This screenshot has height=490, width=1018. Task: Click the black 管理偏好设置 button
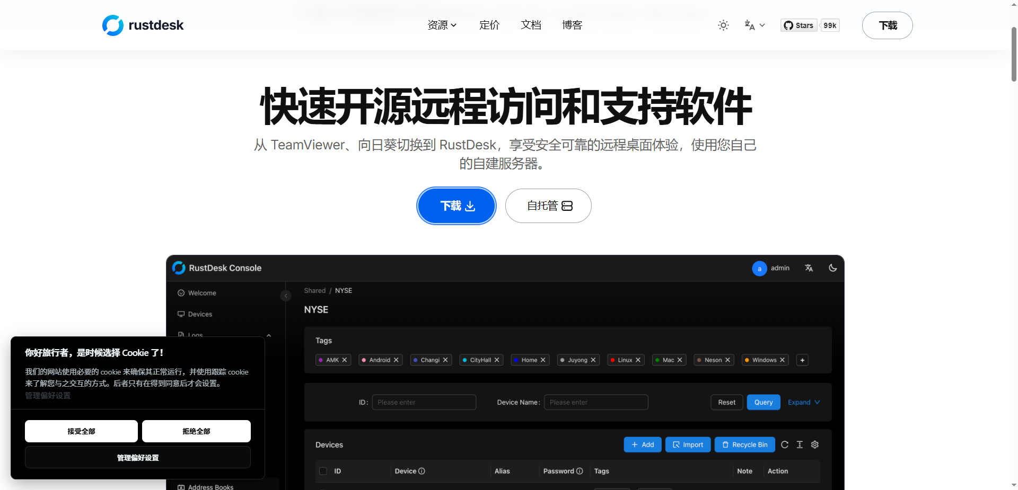[138, 457]
